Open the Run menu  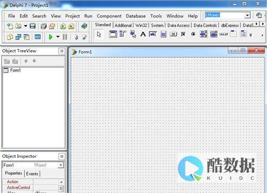(x=88, y=16)
